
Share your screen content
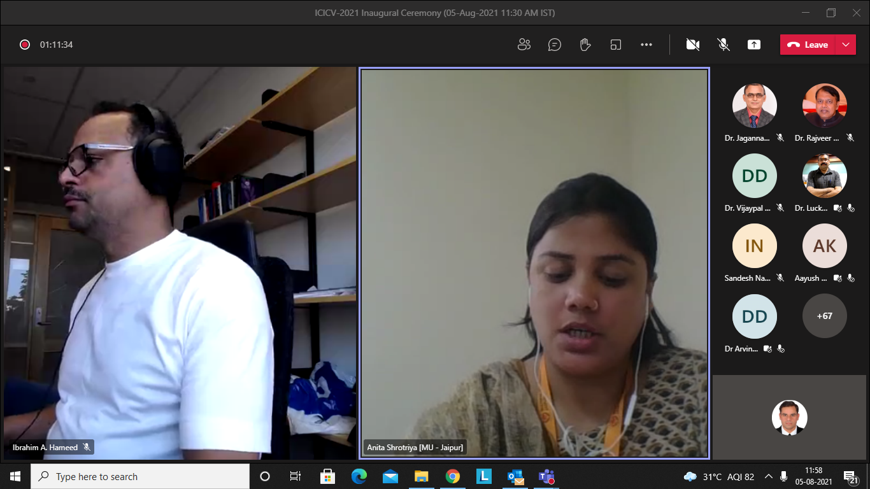[x=754, y=45]
